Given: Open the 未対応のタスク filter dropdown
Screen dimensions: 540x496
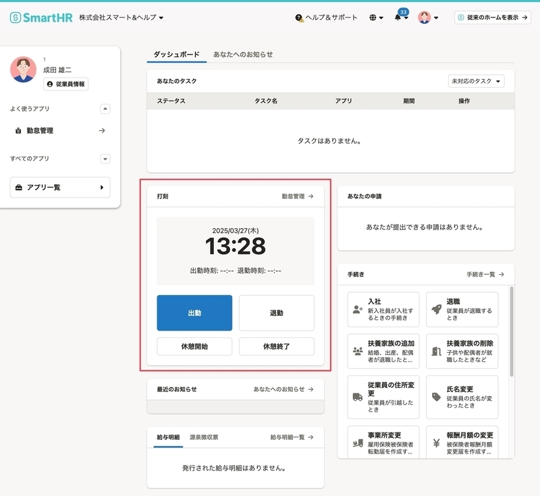Looking at the screenshot, I should click(x=477, y=80).
